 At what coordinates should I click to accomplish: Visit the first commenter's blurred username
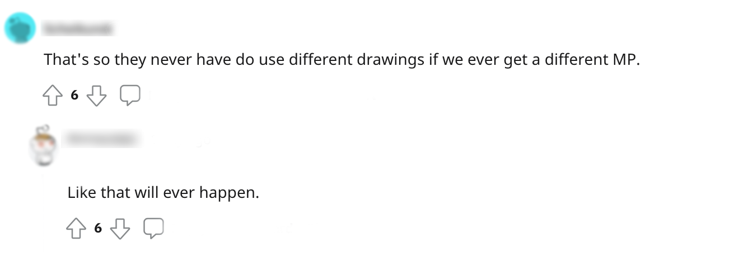[78, 27]
